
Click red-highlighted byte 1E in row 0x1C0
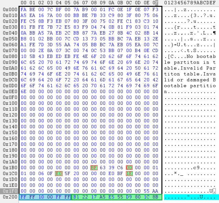(129, 173)
